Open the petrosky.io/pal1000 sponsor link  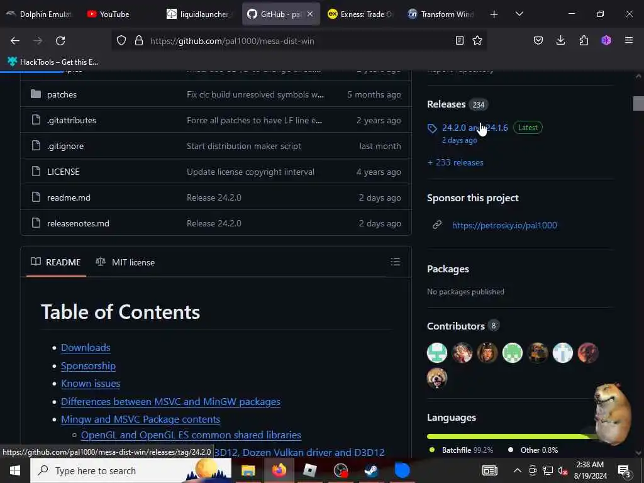[504, 225]
